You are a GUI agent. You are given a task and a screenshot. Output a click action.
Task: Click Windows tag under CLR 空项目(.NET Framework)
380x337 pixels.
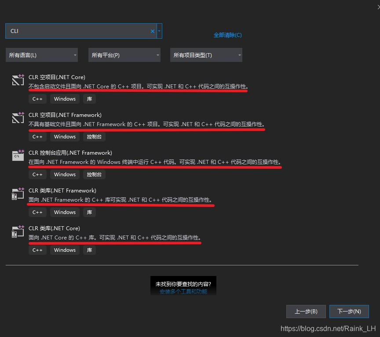click(65, 137)
